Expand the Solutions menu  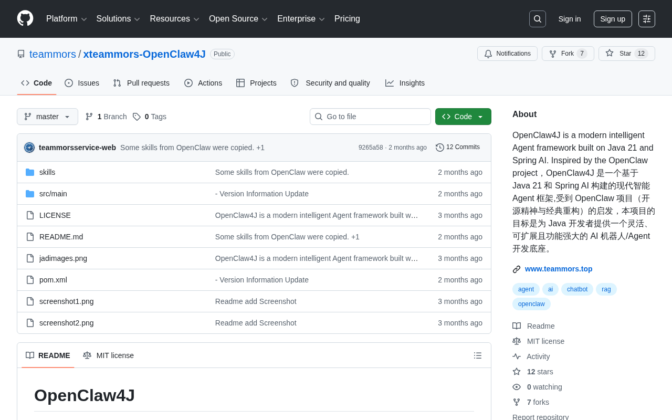click(118, 19)
